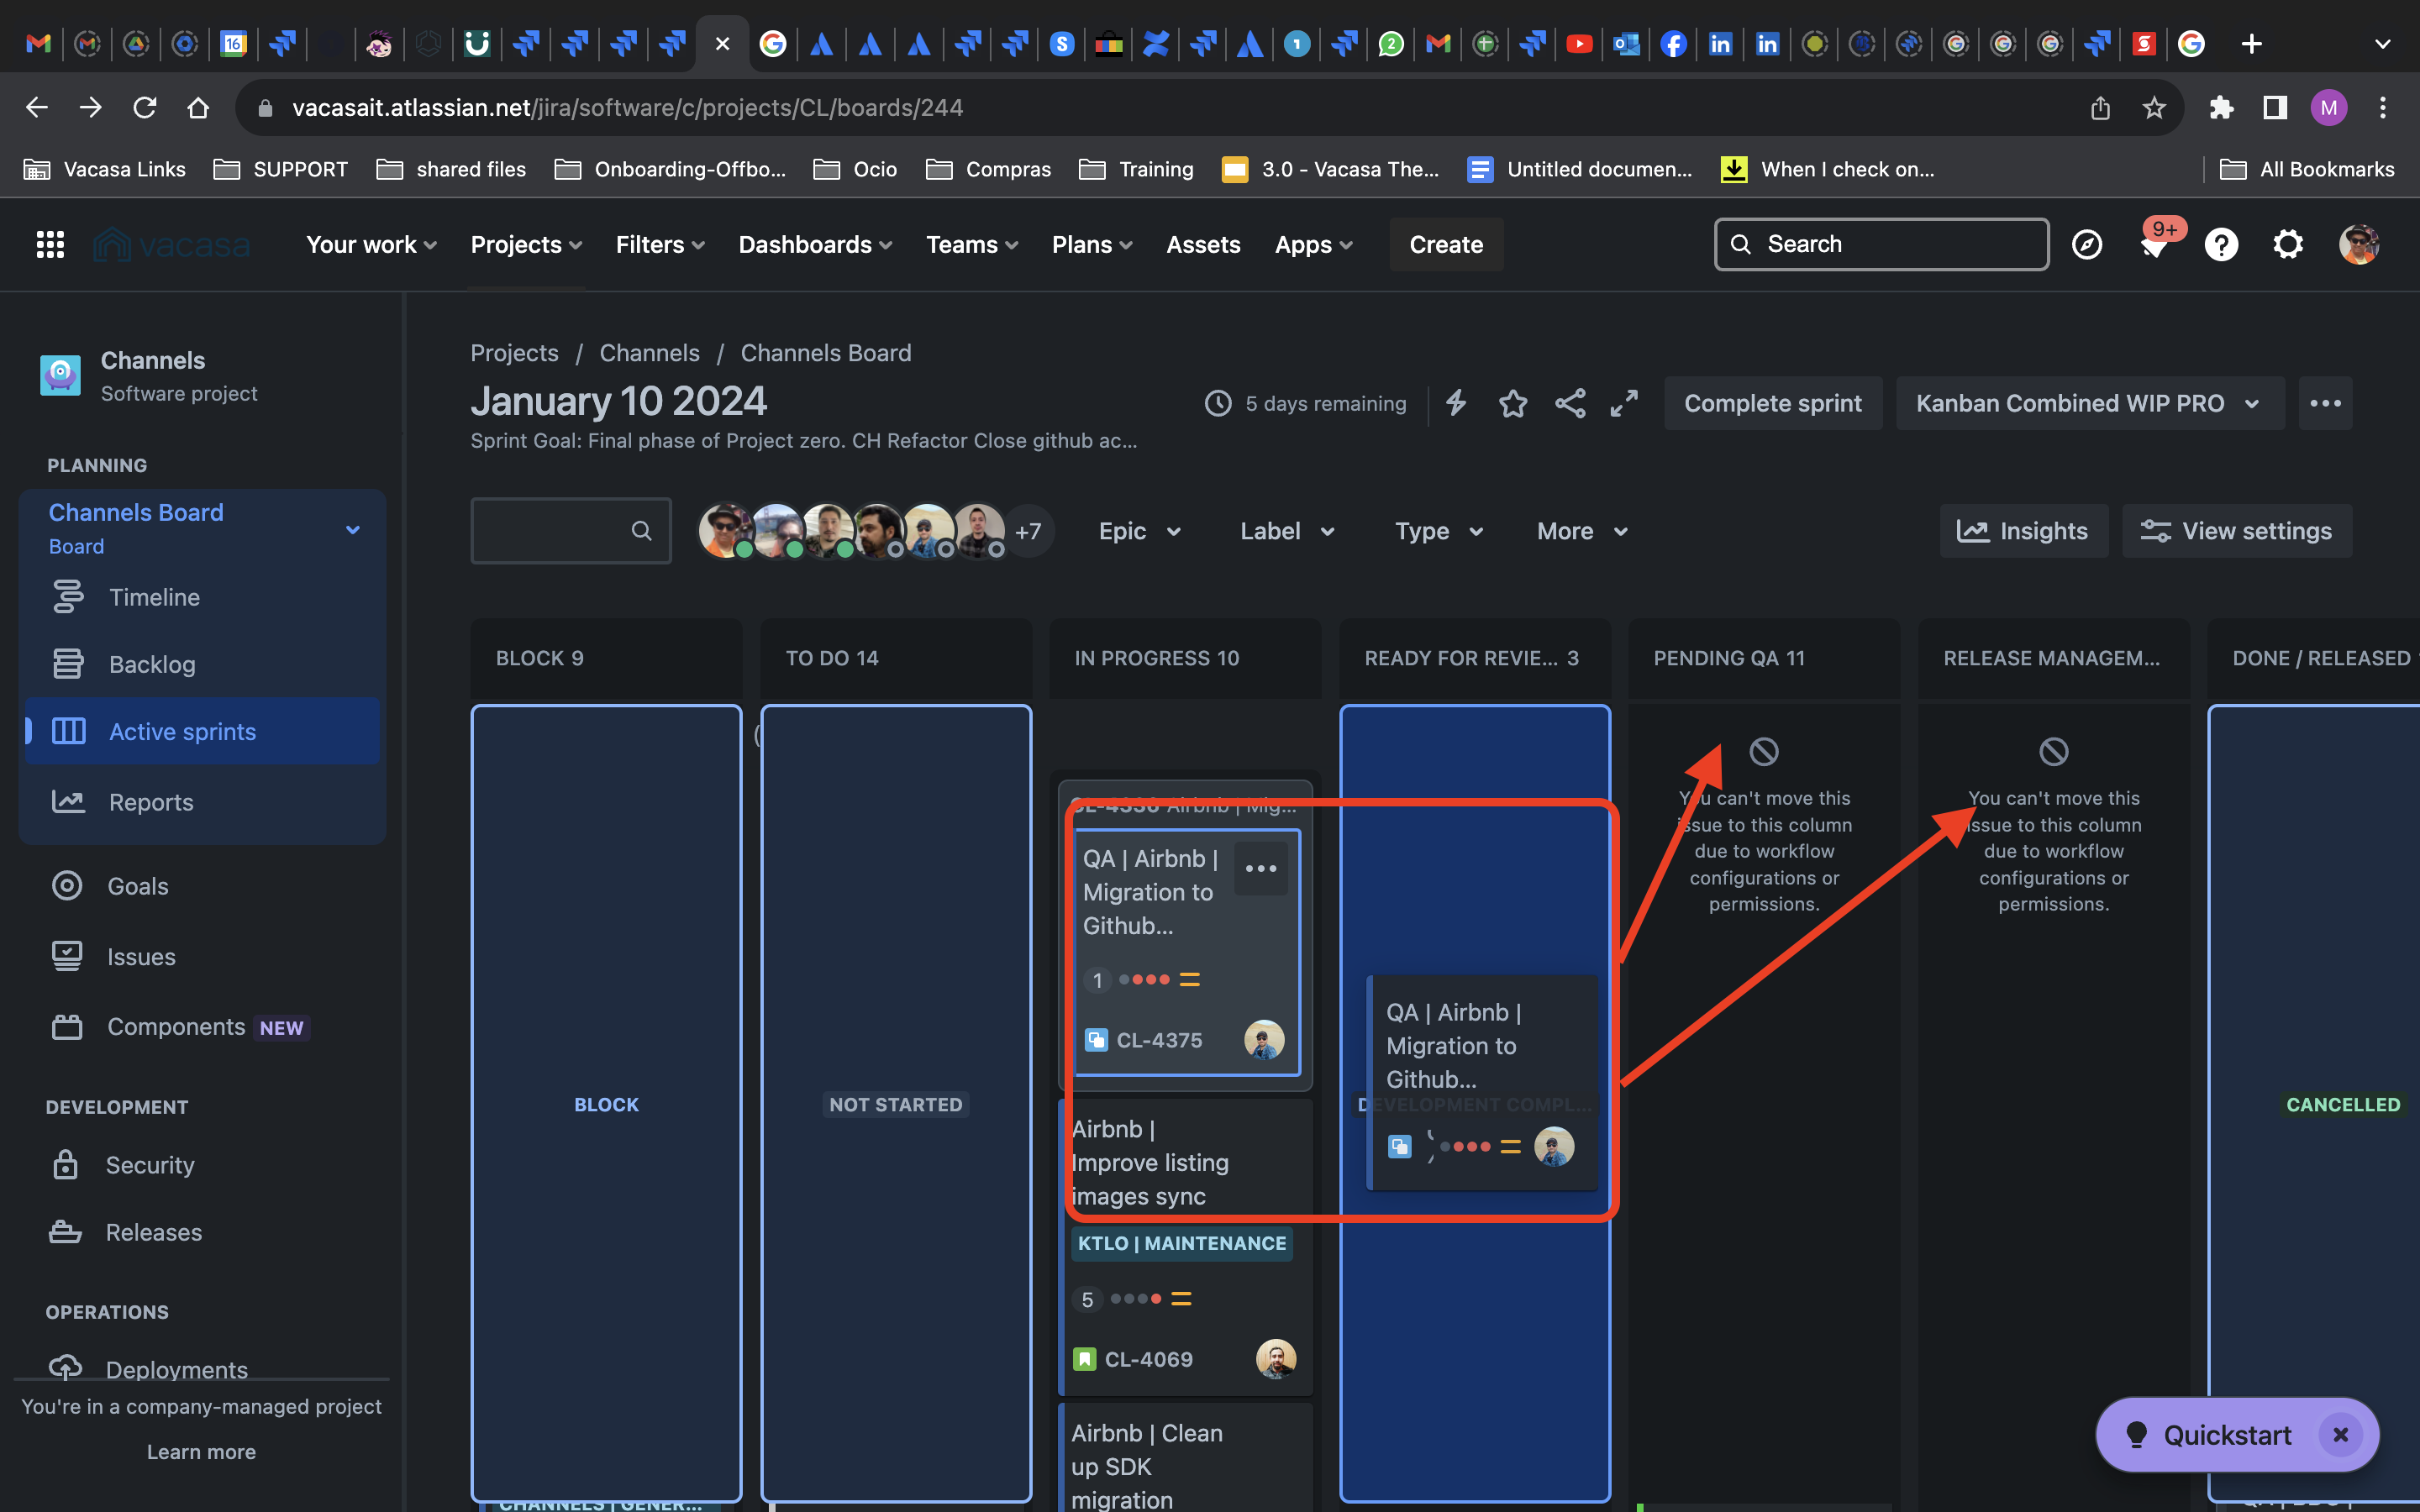Click the compass discover icon

click(x=2087, y=244)
